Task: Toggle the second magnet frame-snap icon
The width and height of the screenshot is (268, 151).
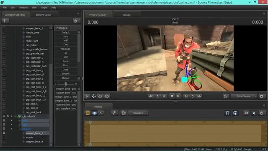Action: coord(235,113)
